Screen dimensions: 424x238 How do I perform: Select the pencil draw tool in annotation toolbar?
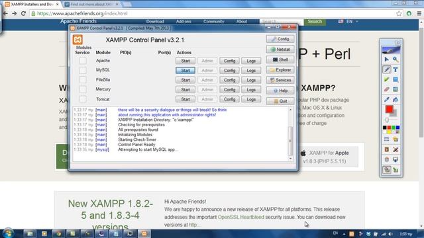point(387,69)
